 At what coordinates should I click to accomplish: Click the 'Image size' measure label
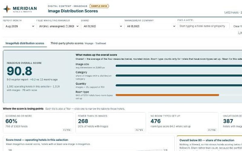click(82, 64)
